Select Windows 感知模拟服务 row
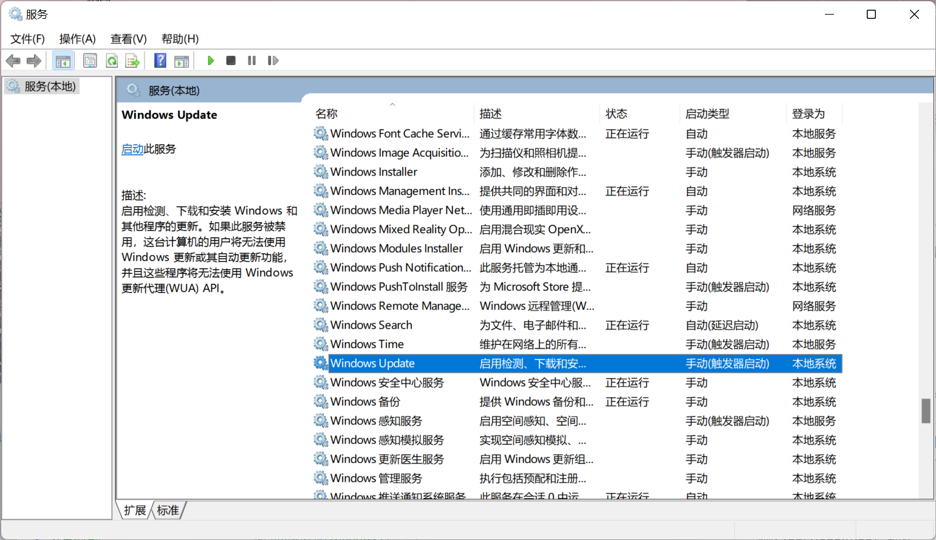The image size is (936, 540). (578, 440)
